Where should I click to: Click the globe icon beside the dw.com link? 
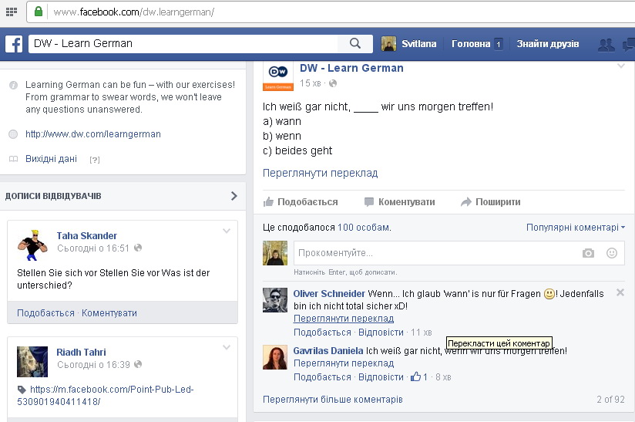[x=13, y=134]
